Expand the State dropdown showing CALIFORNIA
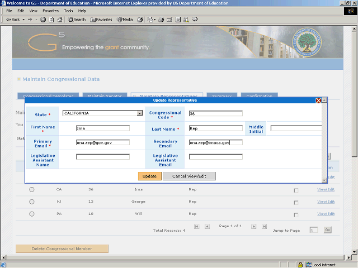The height and width of the screenshot is (268, 358). click(140, 113)
